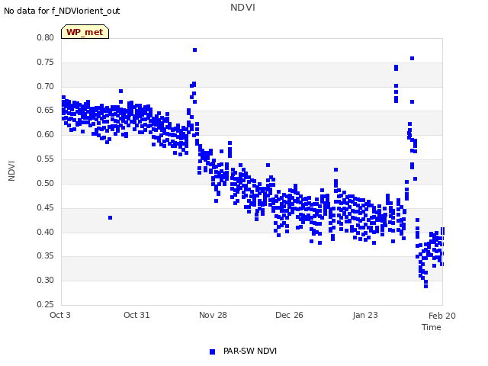Click the WP_met label tag

point(85,32)
